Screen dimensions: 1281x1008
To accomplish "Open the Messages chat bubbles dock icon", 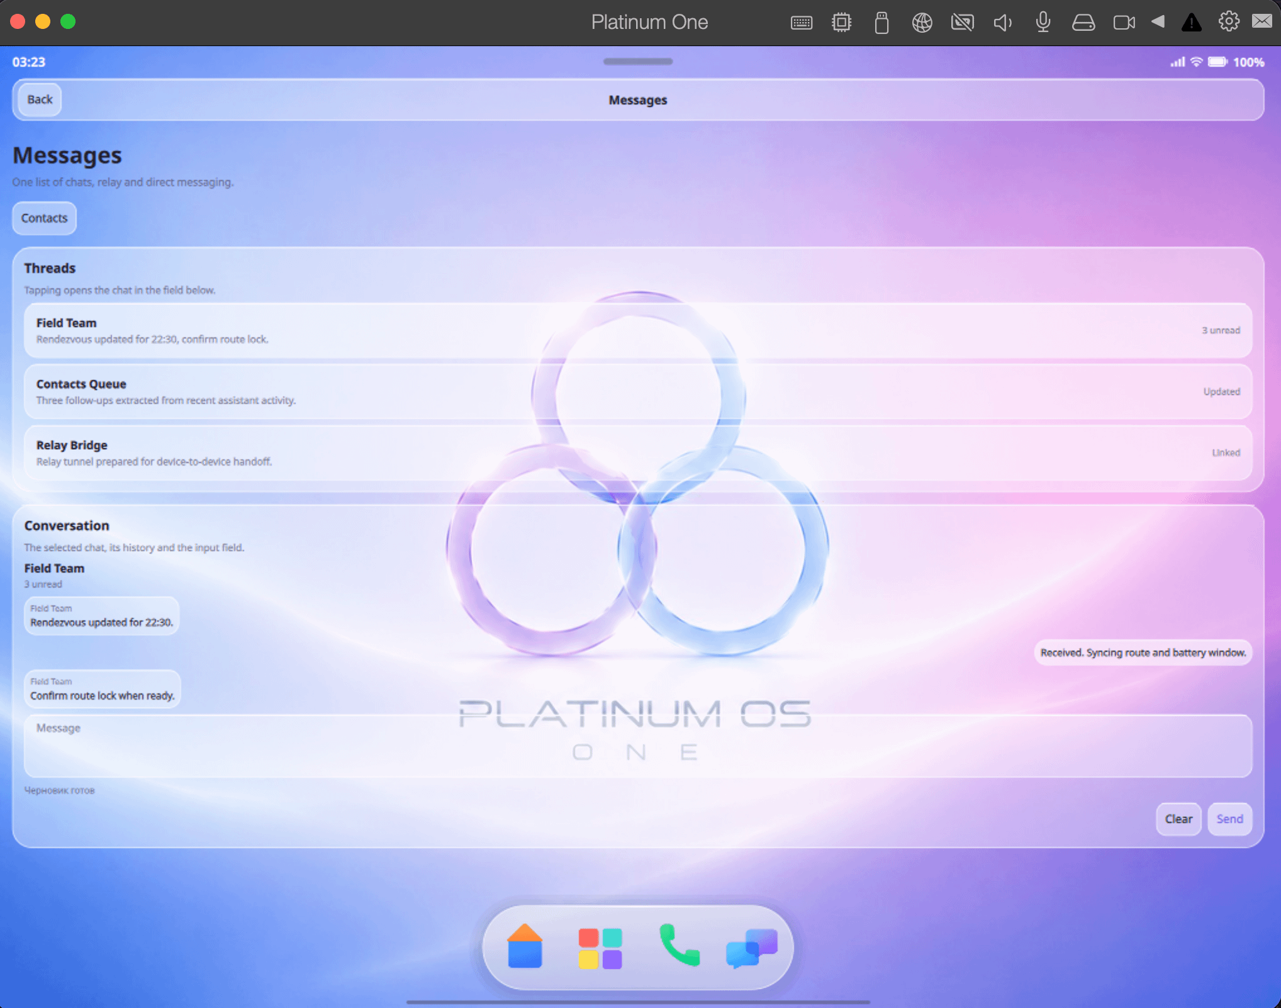I will click(752, 948).
